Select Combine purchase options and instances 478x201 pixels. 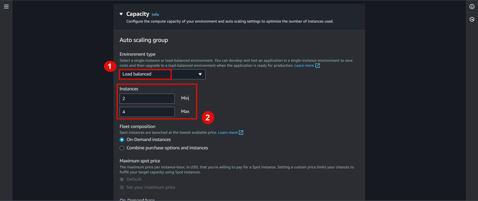122,148
